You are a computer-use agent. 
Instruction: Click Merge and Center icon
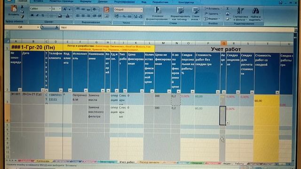tap(107, 16)
